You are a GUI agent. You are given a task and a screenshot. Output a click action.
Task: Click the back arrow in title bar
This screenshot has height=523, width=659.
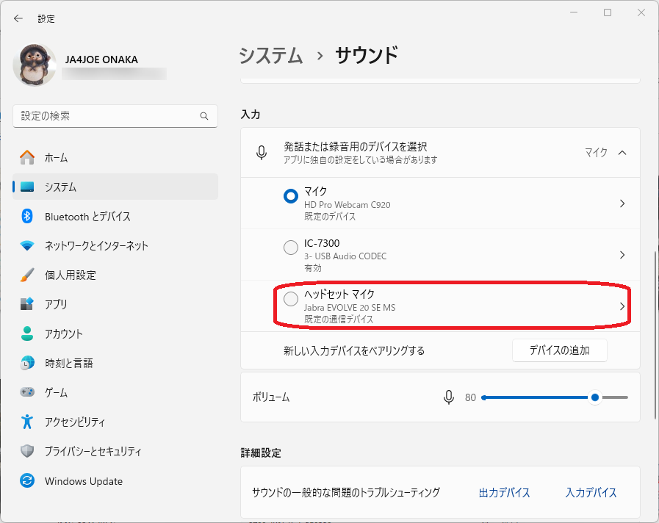coord(18,18)
